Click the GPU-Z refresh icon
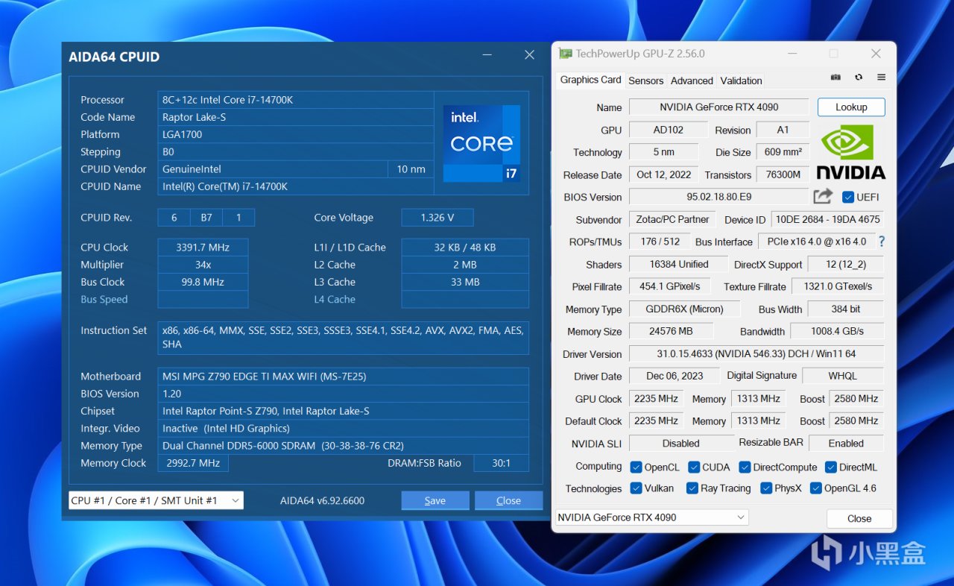Screen dimensions: 954x586 [859, 78]
